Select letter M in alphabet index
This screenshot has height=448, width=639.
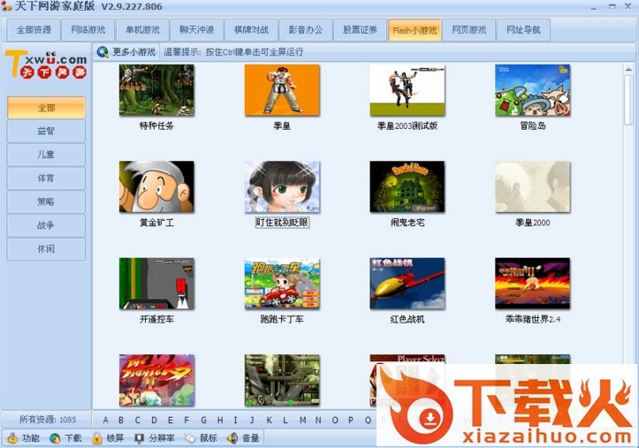click(x=302, y=420)
